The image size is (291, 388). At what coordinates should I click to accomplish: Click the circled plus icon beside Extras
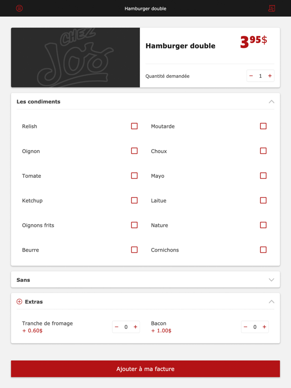pos(19,302)
